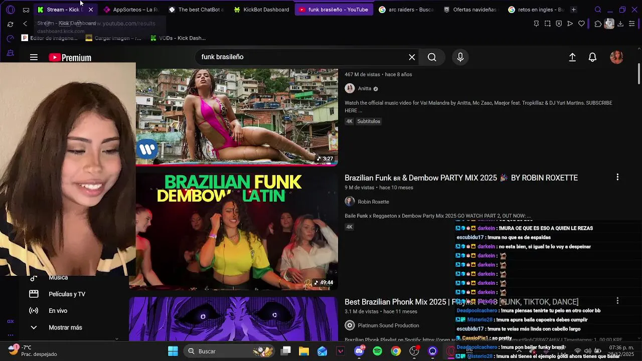Play the Anitta Vai Malandra video thumbnail

[x=237, y=117]
